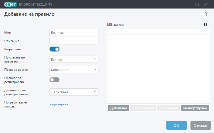Open the Прилагане по време на dropdown
Viewport: 214px width, 133px height.
coord(74,59)
